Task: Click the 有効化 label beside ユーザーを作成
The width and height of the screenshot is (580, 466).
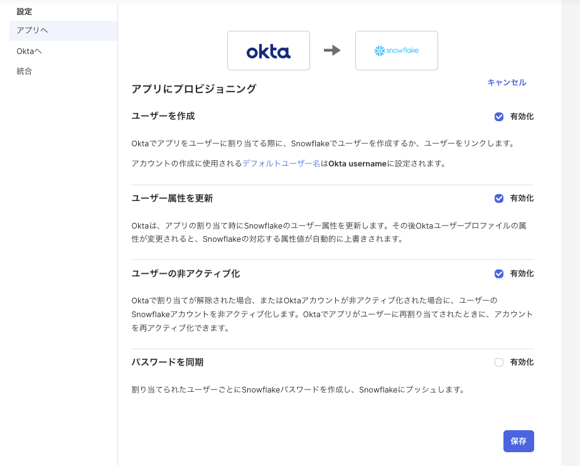Action: [522, 117]
